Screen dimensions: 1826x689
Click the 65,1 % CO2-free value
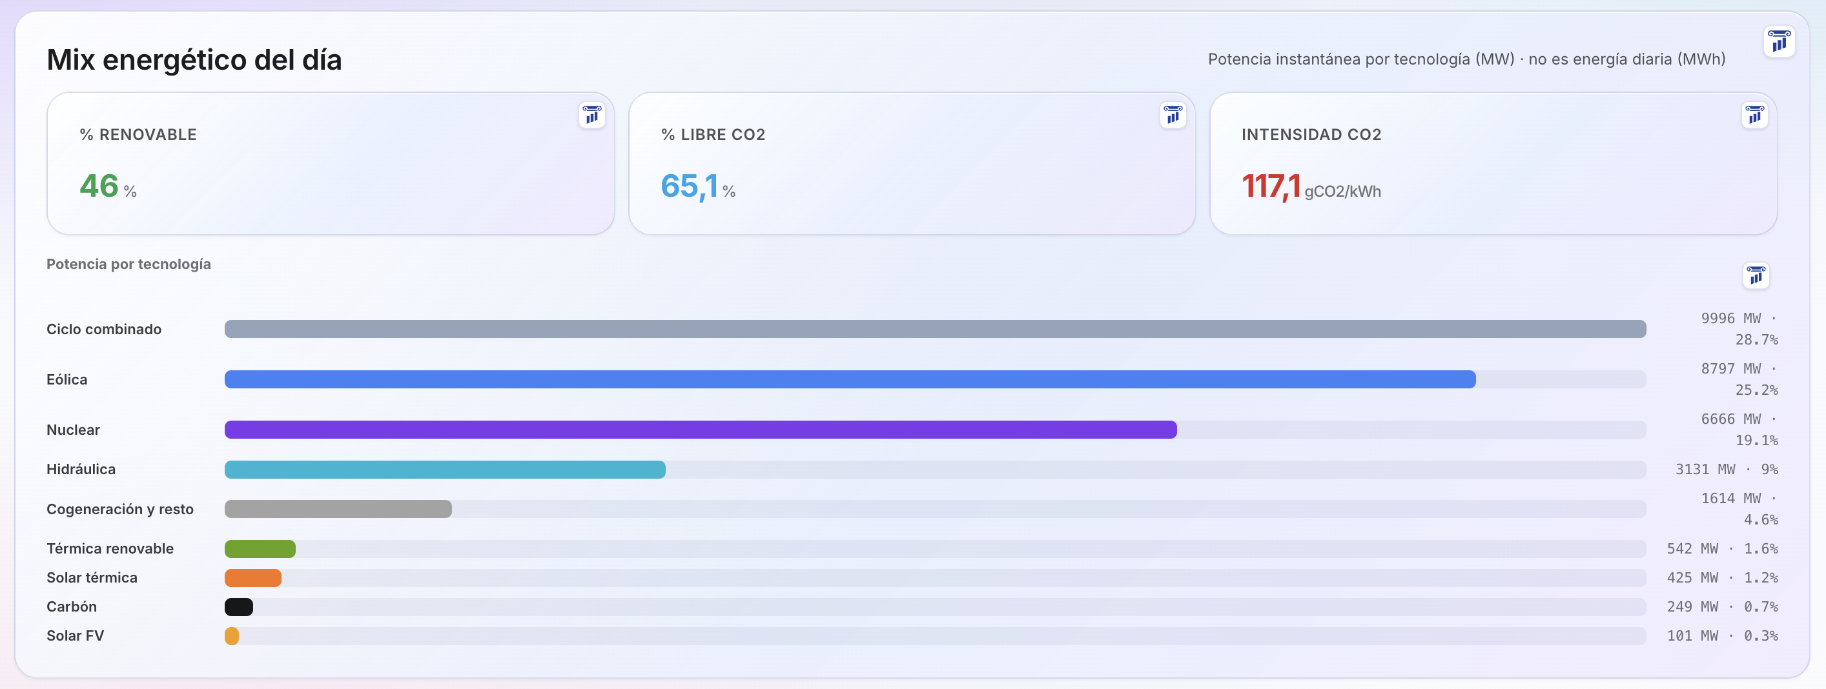tap(697, 187)
